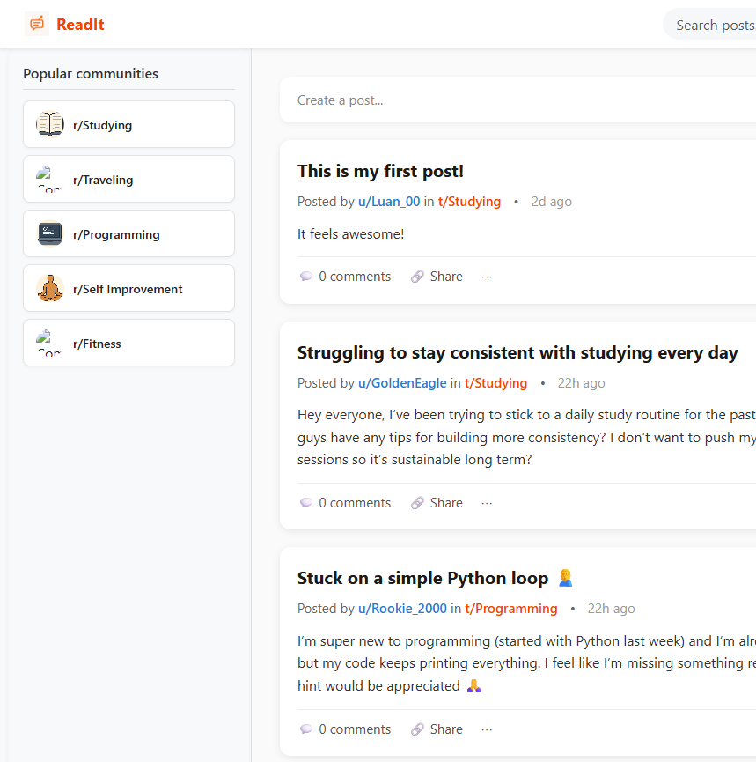Open the r/Self Improvement community
Screen dimensions: 756x762
click(x=128, y=289)
